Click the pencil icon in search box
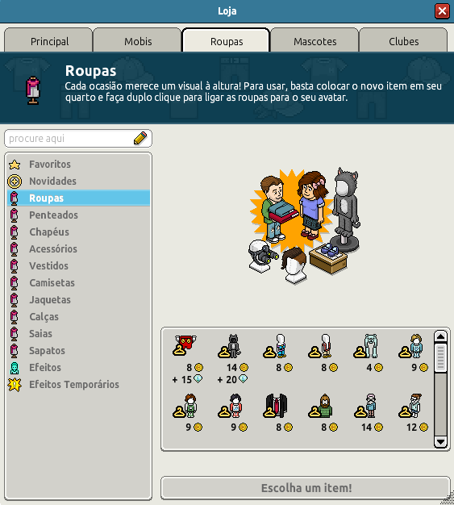454x505 pixels. 140,138
